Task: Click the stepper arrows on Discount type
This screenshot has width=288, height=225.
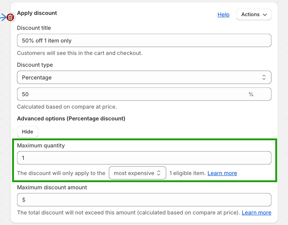Action: point(264,77)
